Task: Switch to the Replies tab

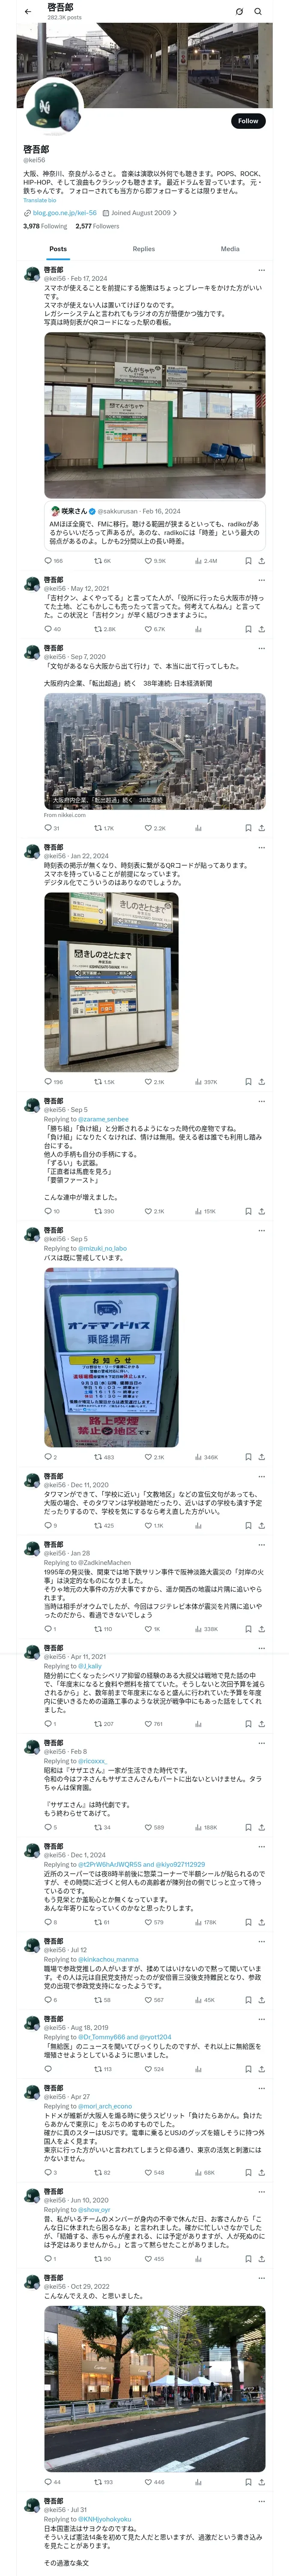Action: (x=143, y=249)
